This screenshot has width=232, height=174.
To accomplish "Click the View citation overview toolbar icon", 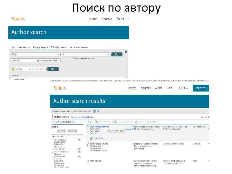I will pyautogui.click(x=115, y=122).
